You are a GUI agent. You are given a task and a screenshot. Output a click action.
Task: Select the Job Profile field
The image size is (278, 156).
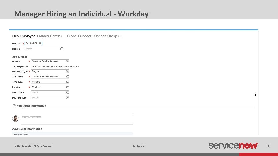click(50, 77)
